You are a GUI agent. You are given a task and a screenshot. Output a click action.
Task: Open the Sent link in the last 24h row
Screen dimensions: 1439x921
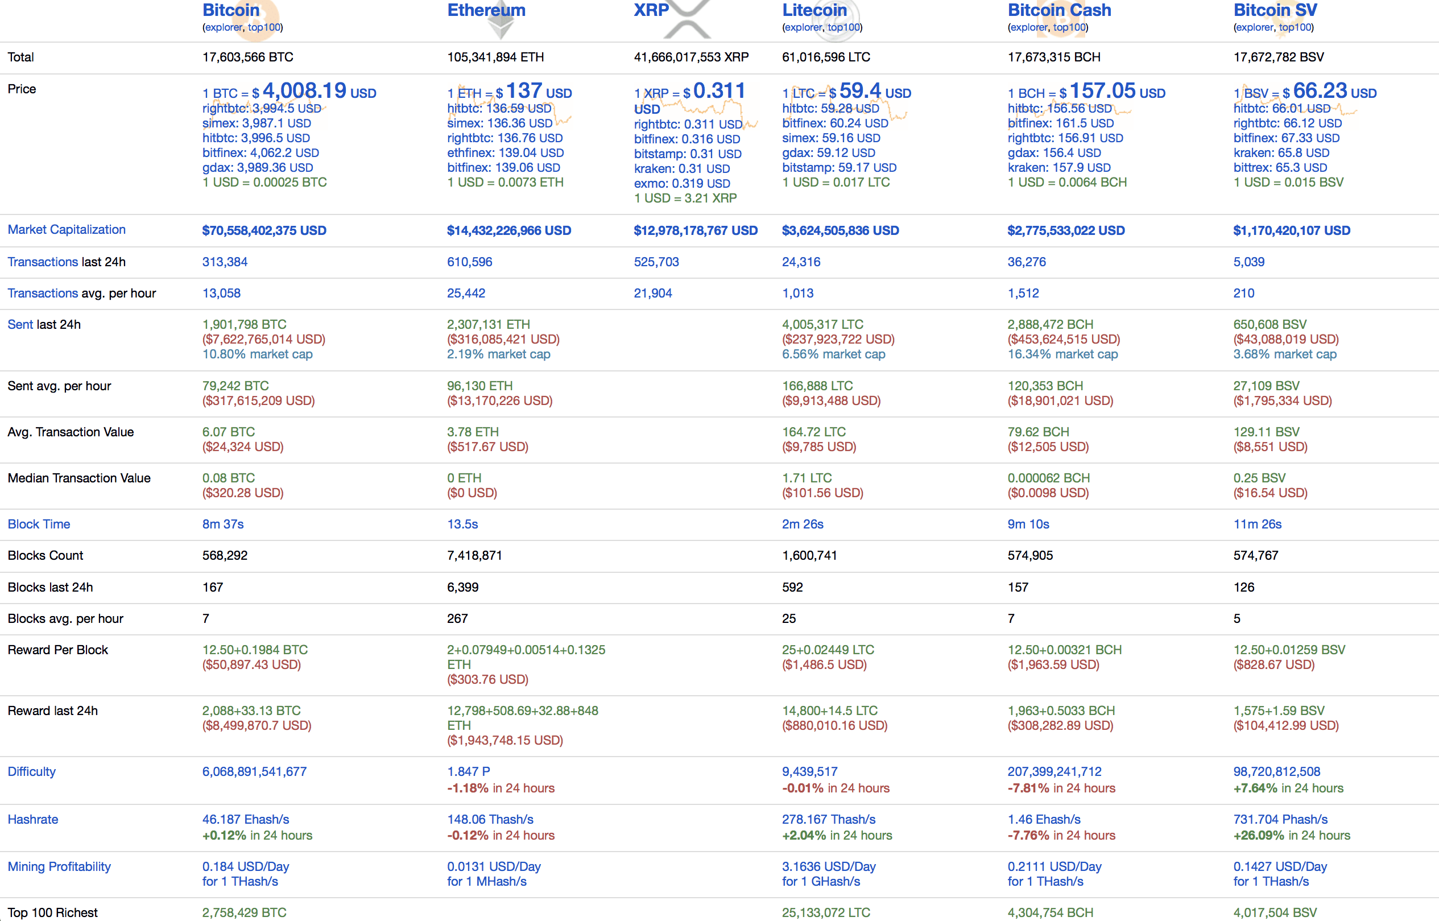[20, 324]
